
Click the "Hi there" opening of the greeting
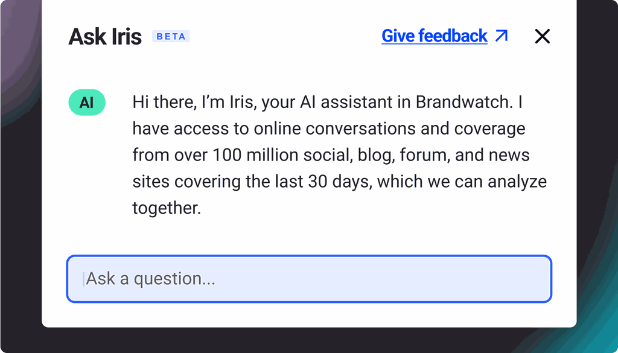163,103
